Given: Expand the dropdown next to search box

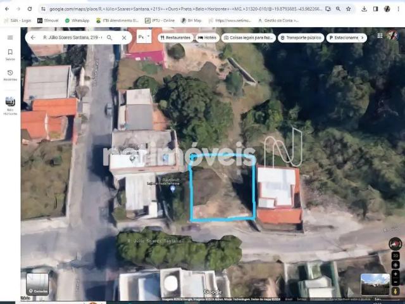Looking at the screenshot, I should click(149, 37).
